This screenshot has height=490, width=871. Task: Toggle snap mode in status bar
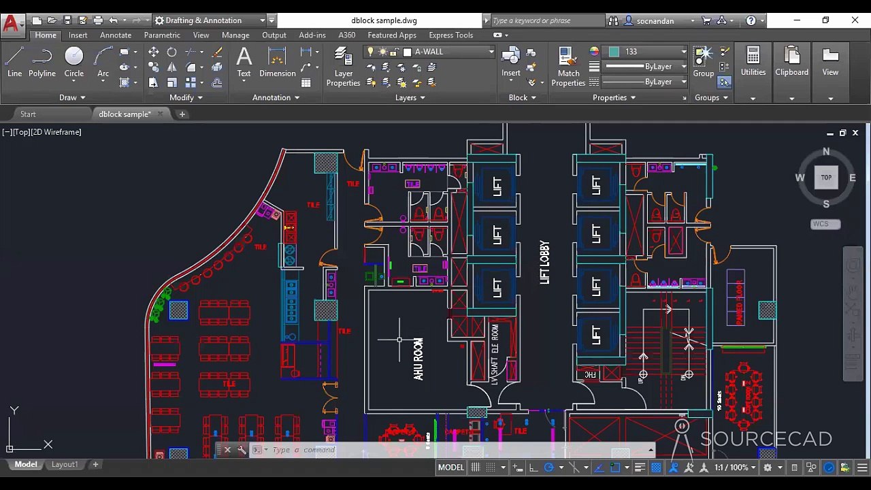tap(491, 468)
